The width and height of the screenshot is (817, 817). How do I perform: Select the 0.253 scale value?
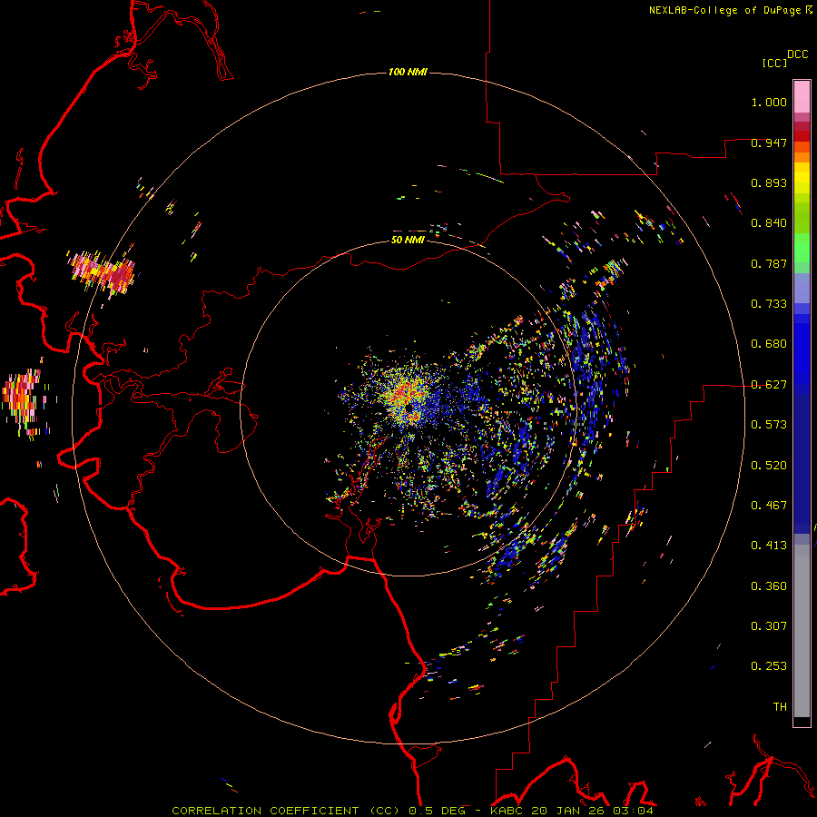(x=769, y=666)
